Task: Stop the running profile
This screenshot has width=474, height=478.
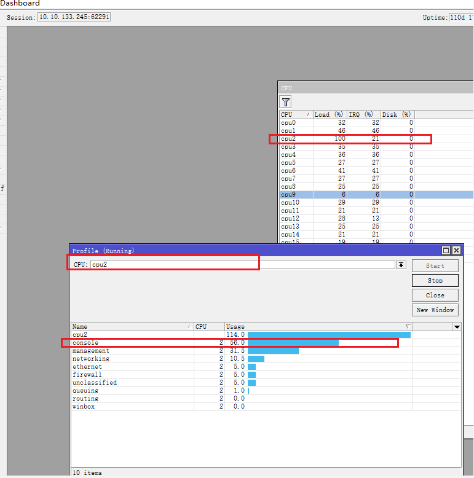Action: click(435, 280)
